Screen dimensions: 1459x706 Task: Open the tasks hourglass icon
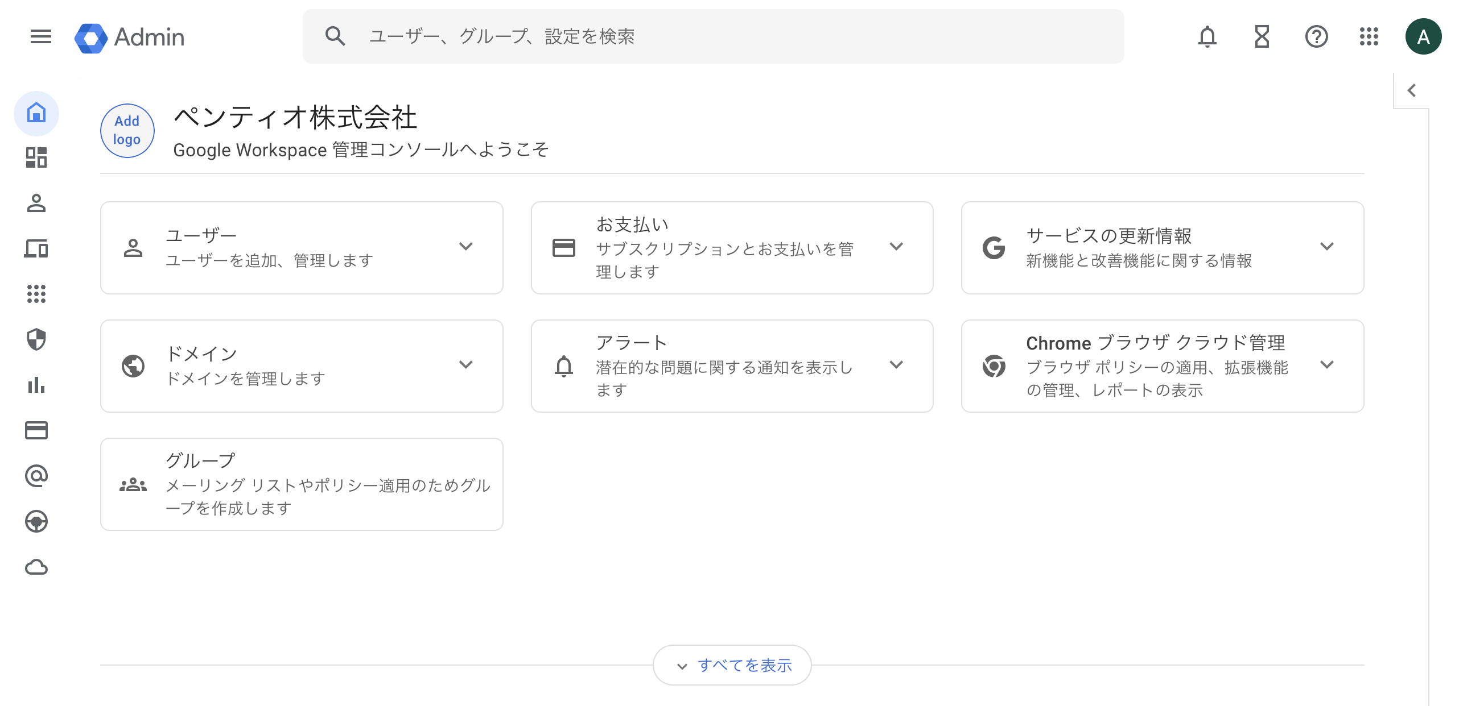click(x=1262, y=37)
